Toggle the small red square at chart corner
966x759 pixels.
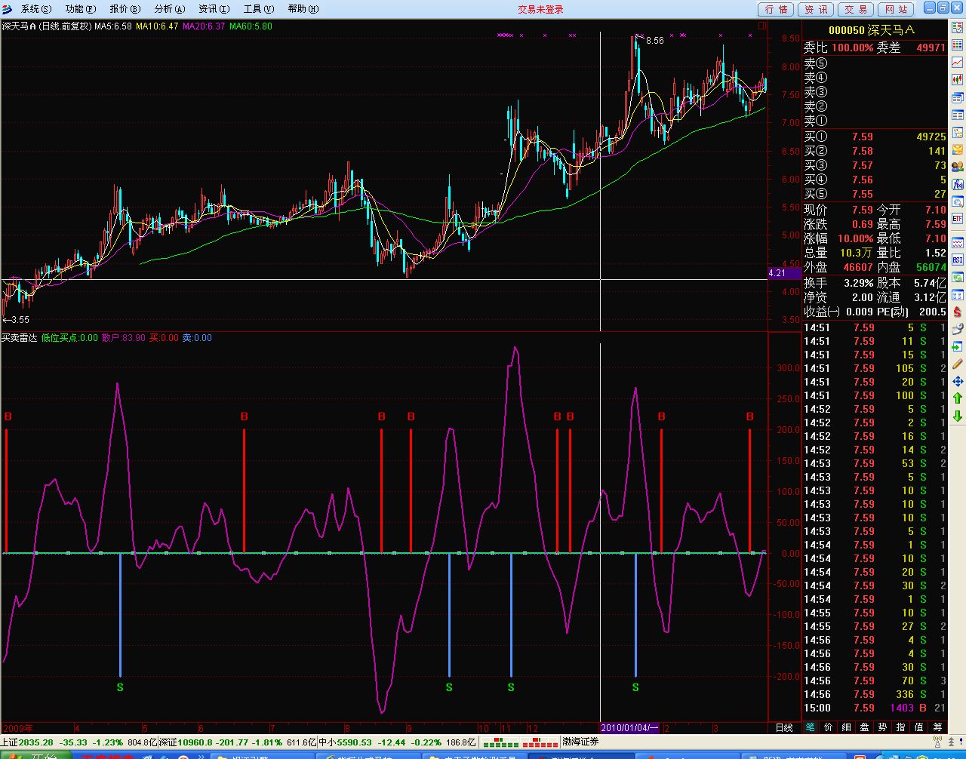[x=761, y=26]
